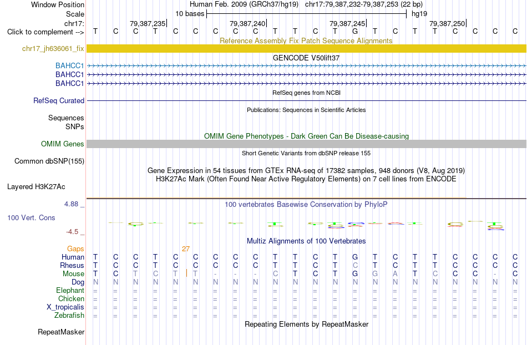Open Reference Assembly Fix Patch Sequence Alignments title
Screen dimensions: 527x345
coord(306,40)
